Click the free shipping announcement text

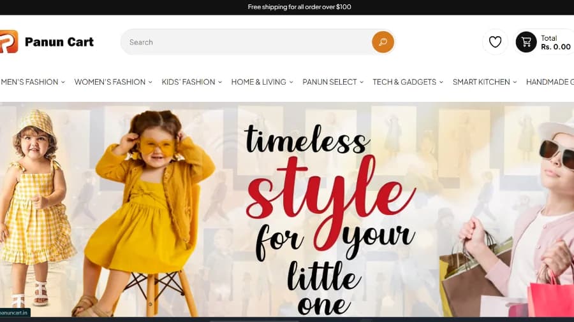tap(300, 7)
